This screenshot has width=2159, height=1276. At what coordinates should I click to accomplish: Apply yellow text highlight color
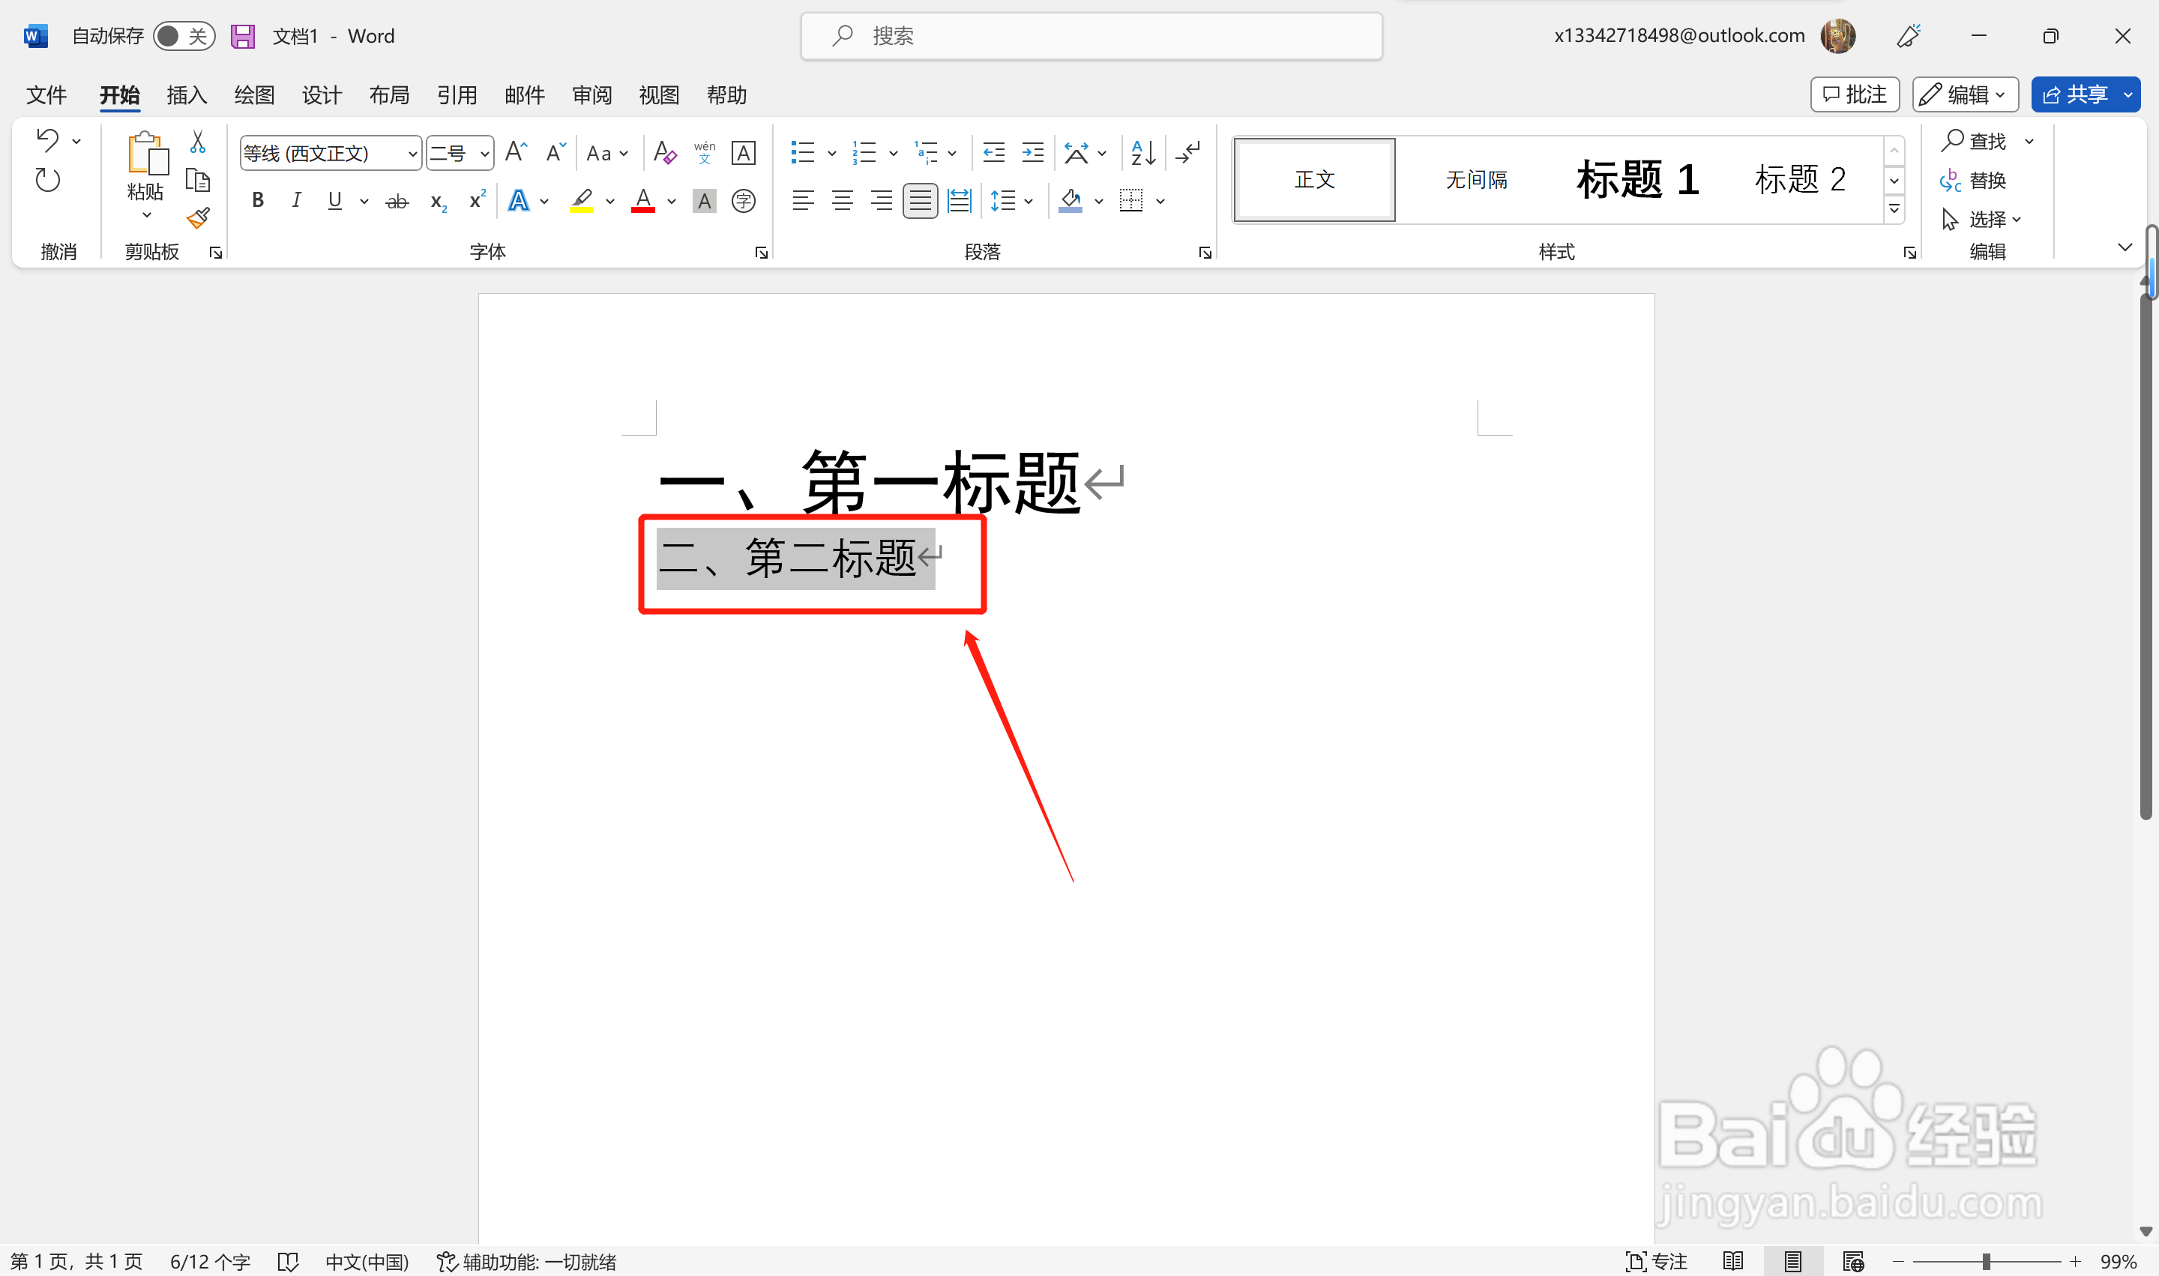tap(581, 201)
